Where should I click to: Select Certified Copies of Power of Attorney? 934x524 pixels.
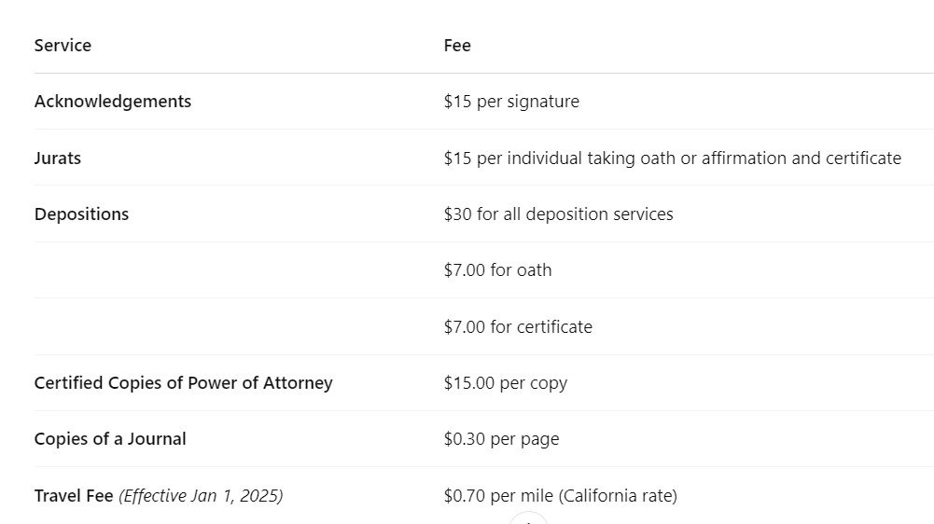point(184,383)
